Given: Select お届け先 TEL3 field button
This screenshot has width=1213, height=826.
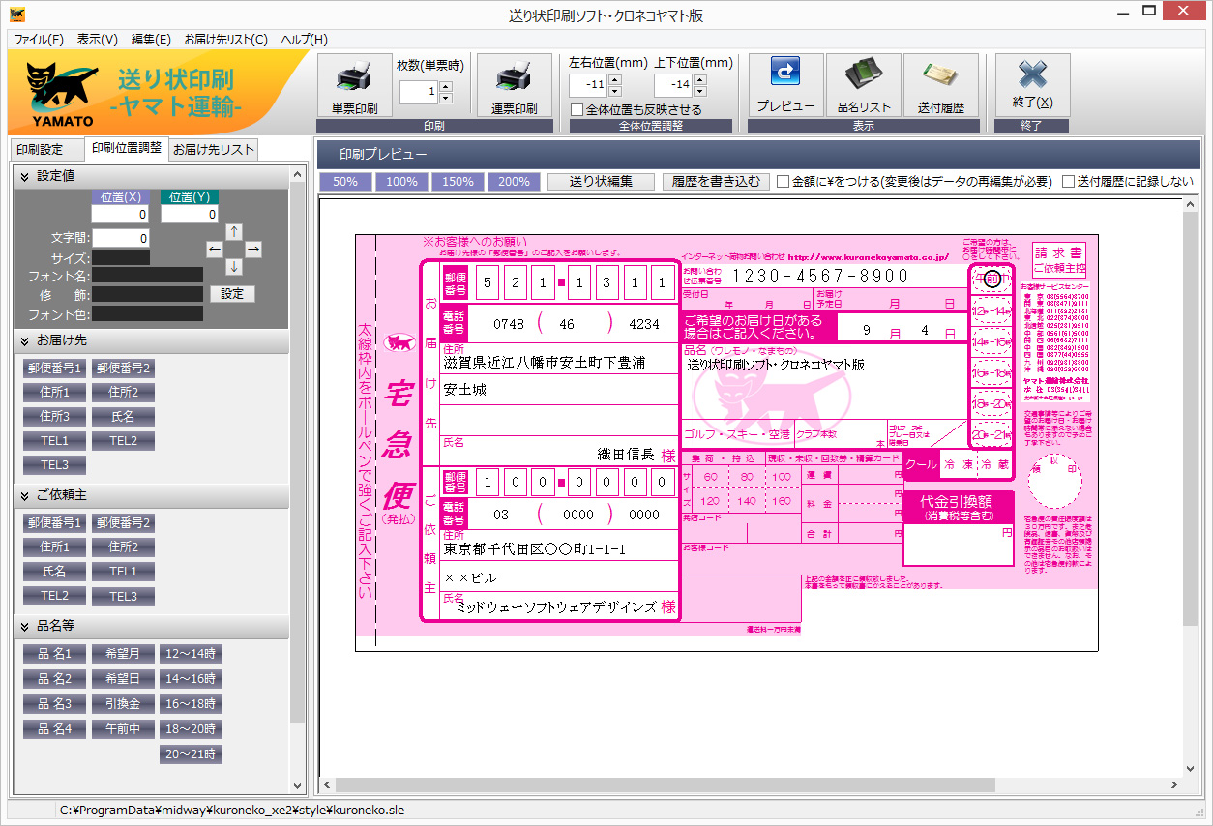Looking at the screenshot, I should coord(55,465).
